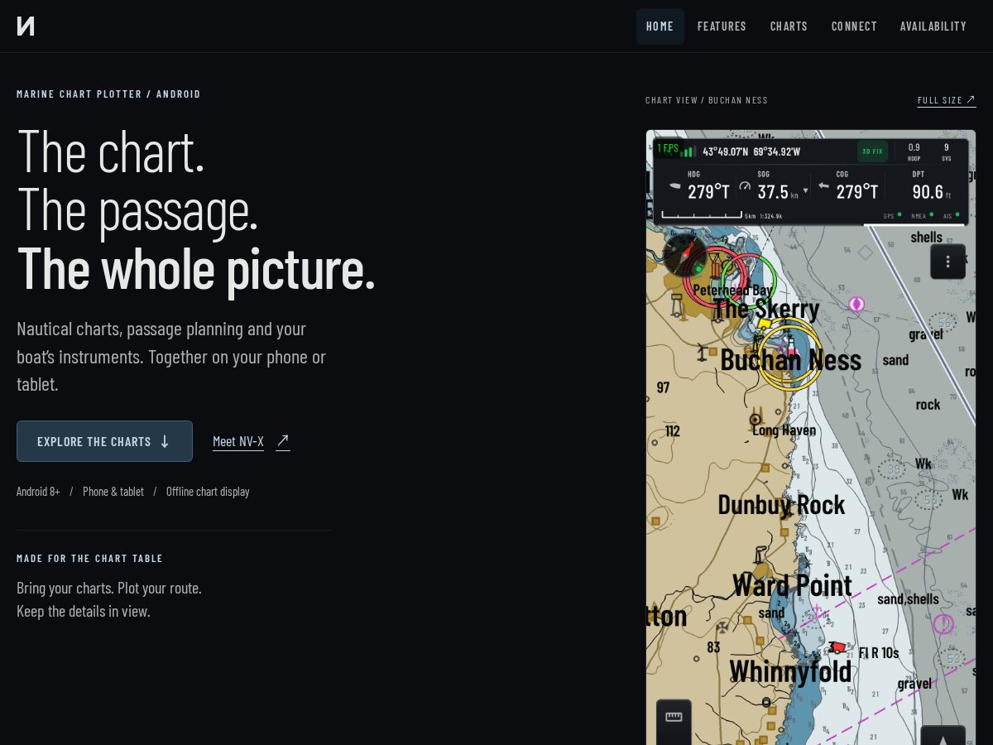Tap the compass rose on the chart
Viewport: 993px width, 745px height.
pyautogui.click(x=684, y=255)
